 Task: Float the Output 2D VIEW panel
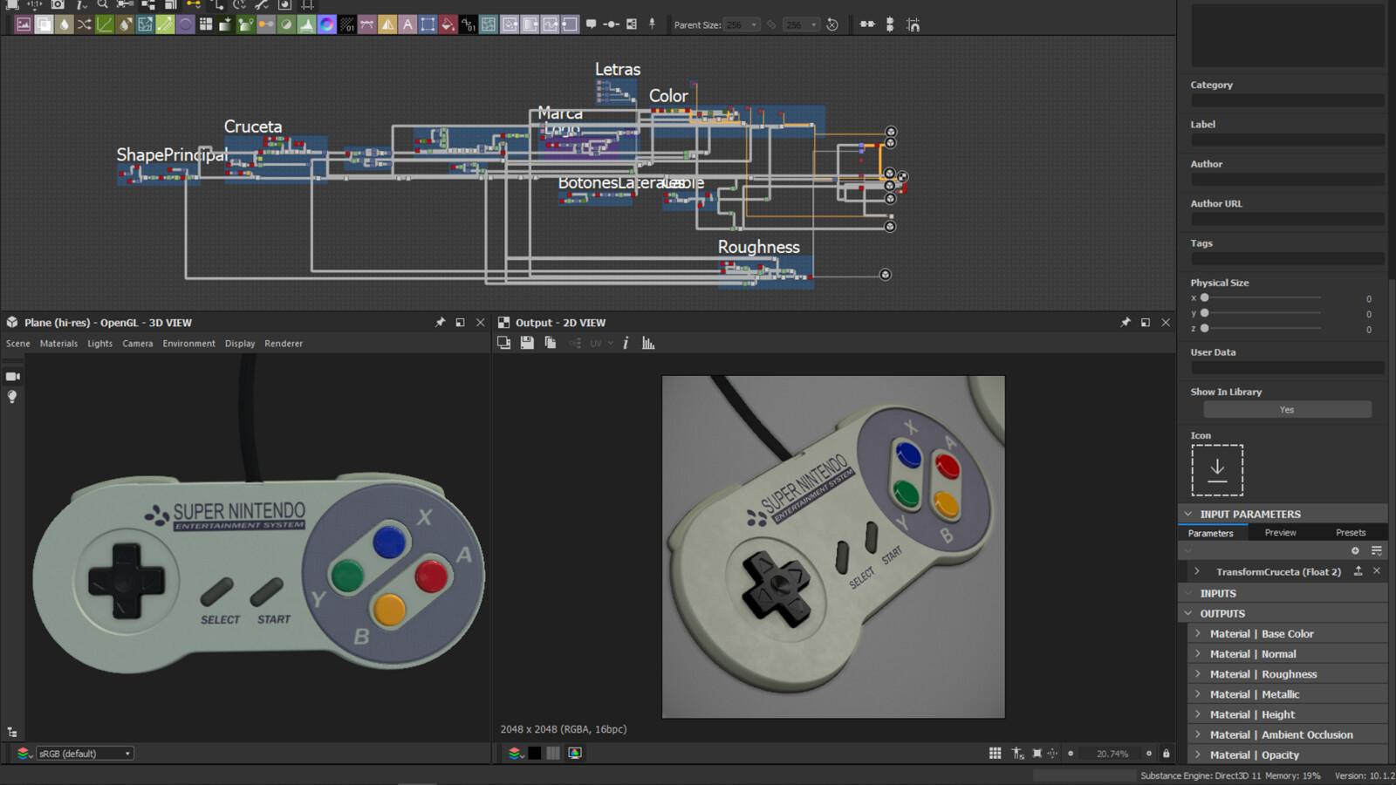tap(1146, 322)
